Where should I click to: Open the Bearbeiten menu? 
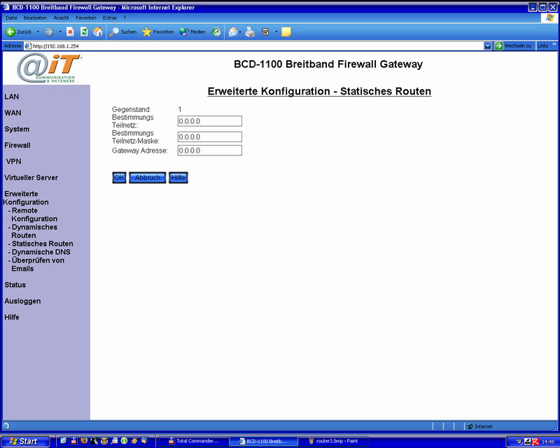coord(35,17)
